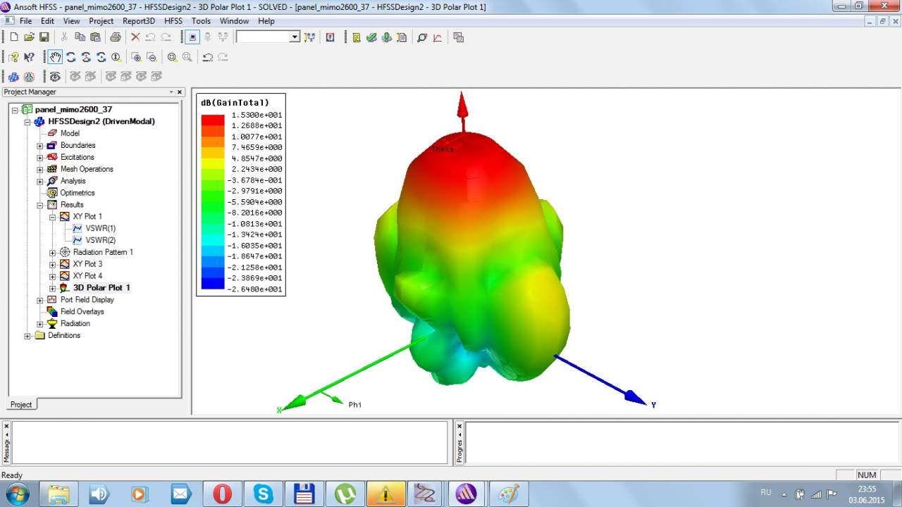Expand the Radiation Pattern 1 tree node
The image size is (902, 507).
pos(53,252)
